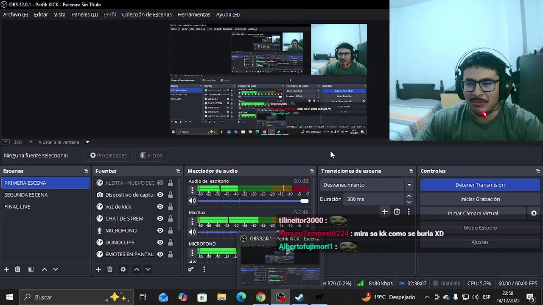This screenshot has height=305, width=543.
Task: Zoom in the preview with the plus icon
Action: point(31,142)
